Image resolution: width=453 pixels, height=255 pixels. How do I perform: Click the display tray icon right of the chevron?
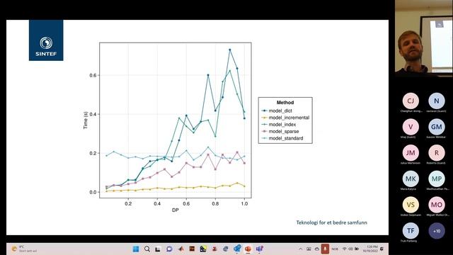(x=309, y=249)
